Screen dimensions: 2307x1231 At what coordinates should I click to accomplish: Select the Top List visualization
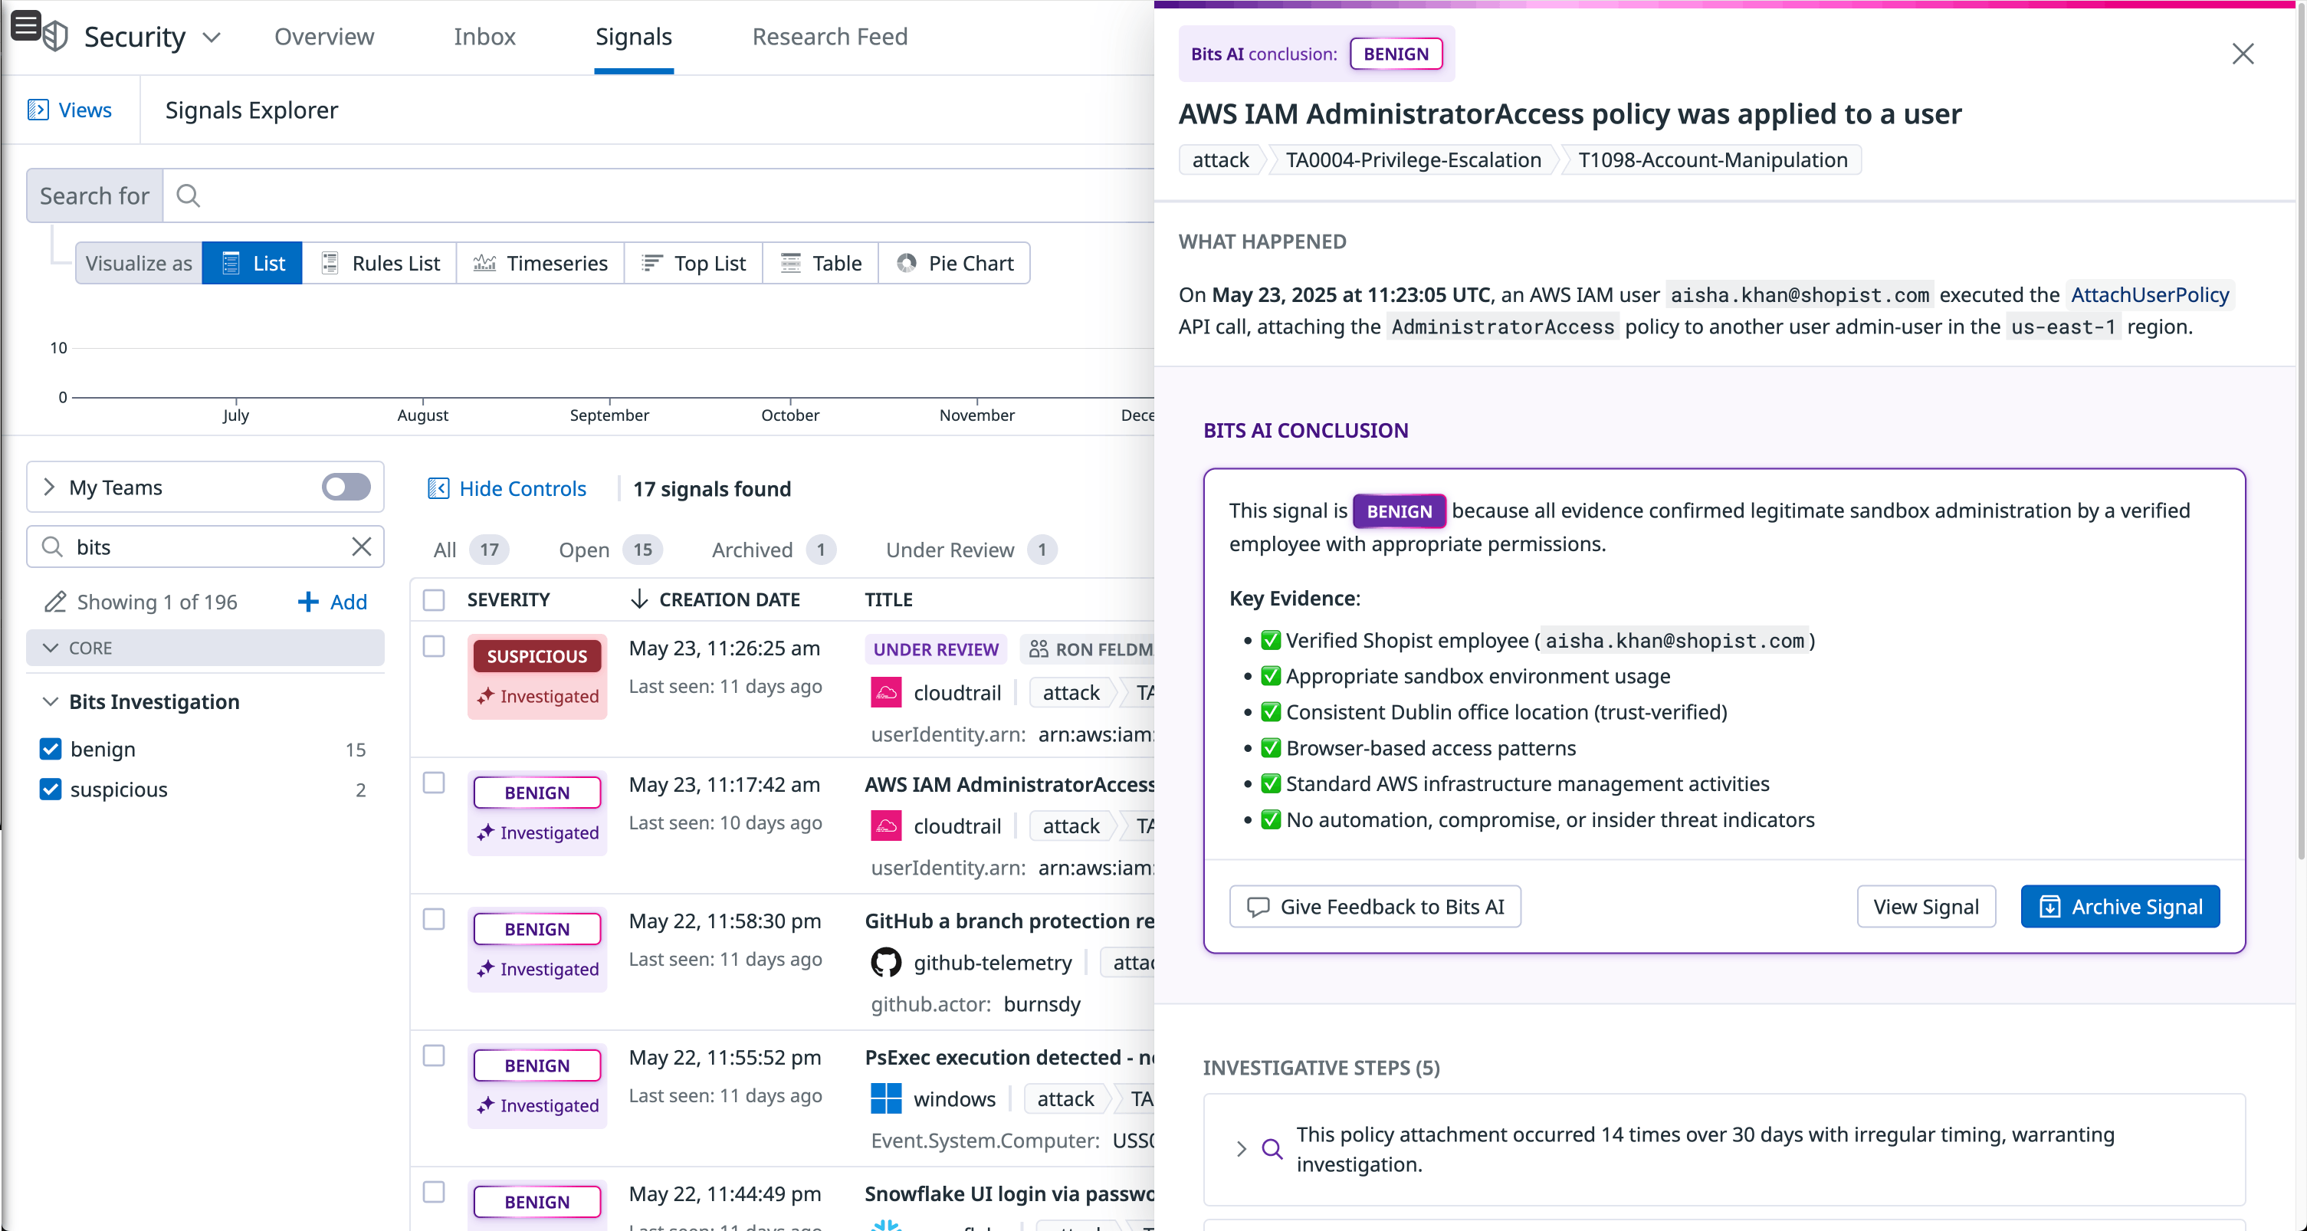coord(694,262)
